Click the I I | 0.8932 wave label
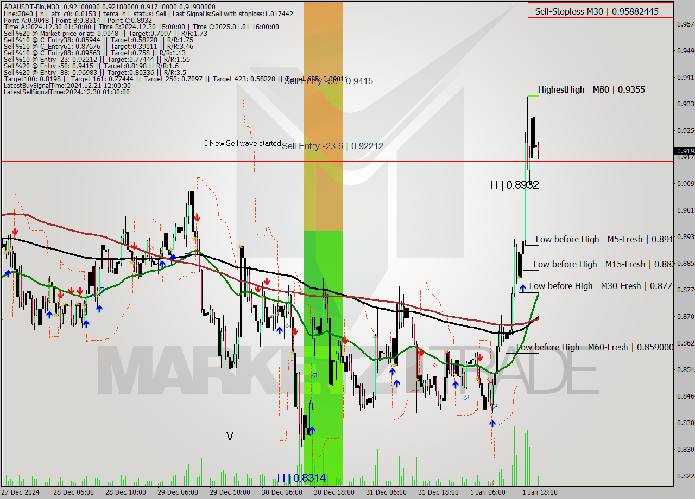 [514, 185]
